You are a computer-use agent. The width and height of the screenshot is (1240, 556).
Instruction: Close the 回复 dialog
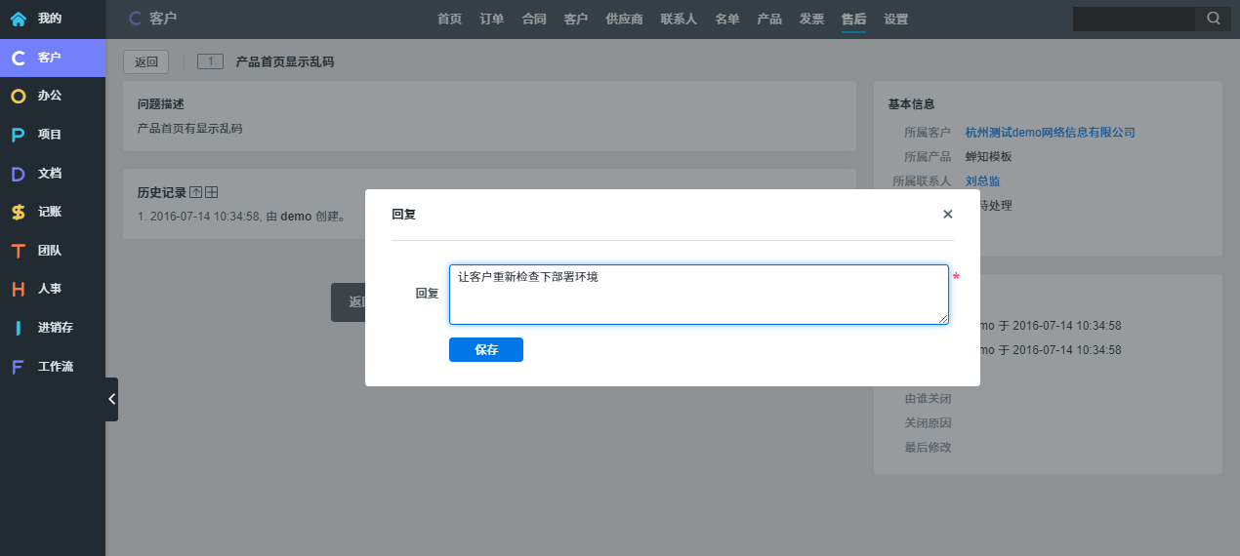point(947,214)
